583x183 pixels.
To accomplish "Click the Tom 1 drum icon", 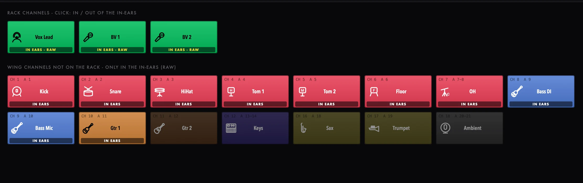I will click(231, 92).
